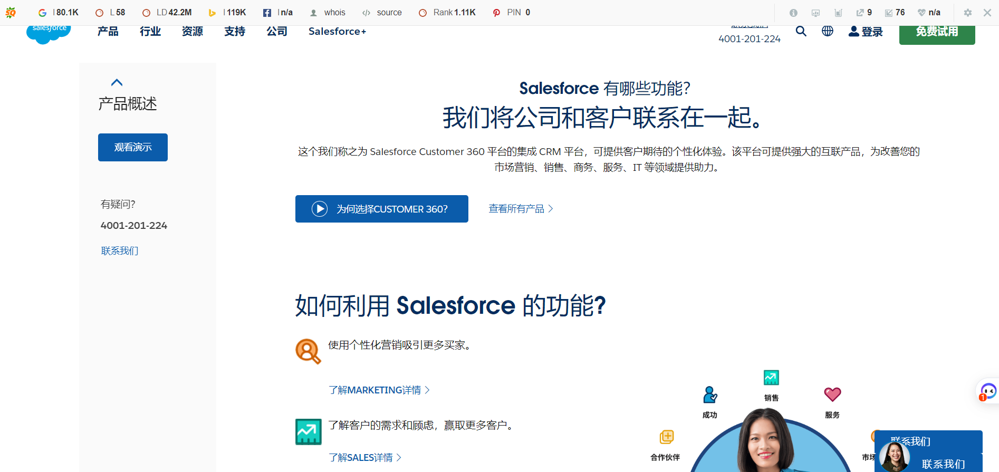Open the 资源 navigation menu
The width and height of the screenshot is (999, 472).
click(x=193, y=32)
